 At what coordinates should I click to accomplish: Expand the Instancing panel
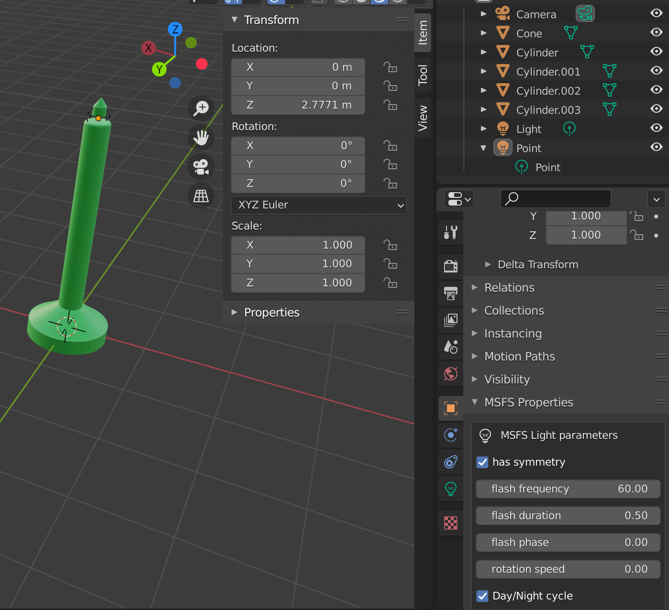click(x=475, y=333)
